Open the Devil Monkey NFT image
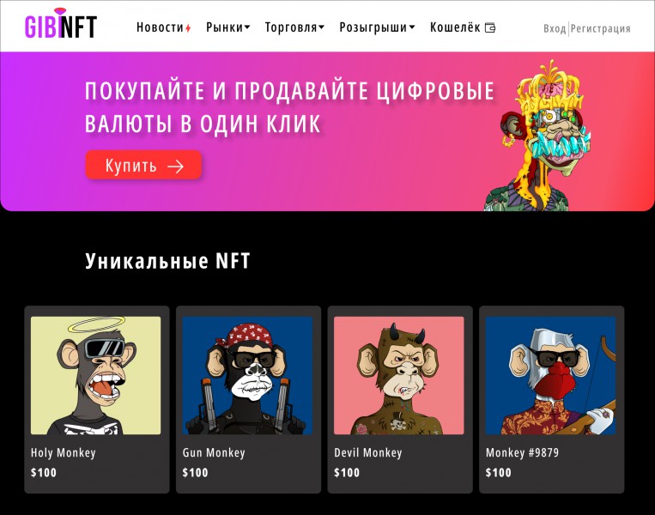Image resolution: width=655 pixels, height=515 pixels. tap(399, 375)
